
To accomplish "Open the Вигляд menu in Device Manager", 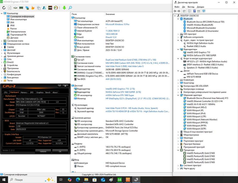I will 191,7.
